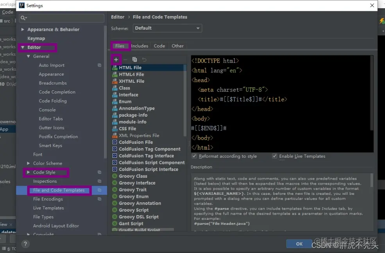The image size is (385, 253).
Task: Click the remove template minus icon
Action: click(125, 60)
